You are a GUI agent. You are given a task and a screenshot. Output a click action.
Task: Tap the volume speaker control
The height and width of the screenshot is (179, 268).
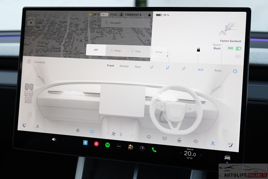point(54,139)
